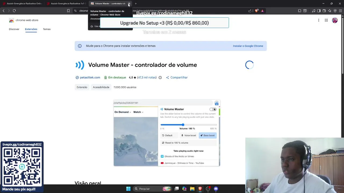Click the Em destaque badge
Image resolution: width=344 pixels, height=193 pixels.
115,77
